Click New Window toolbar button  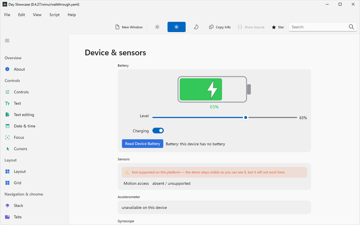click(x=129, y=27)
